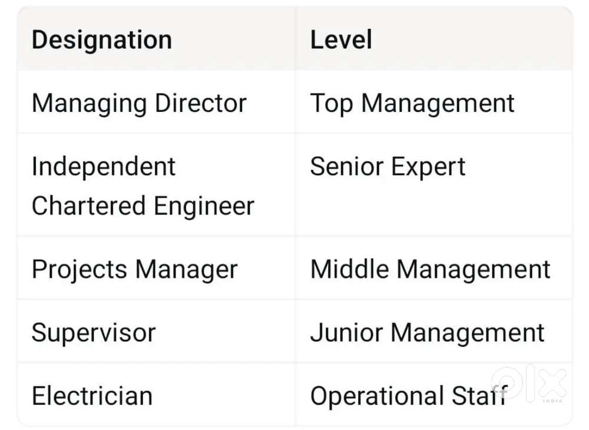Viewport: 589px width, 430px height.
Task: Click the word Middle in Level column
Action: (x=349, y=270)
